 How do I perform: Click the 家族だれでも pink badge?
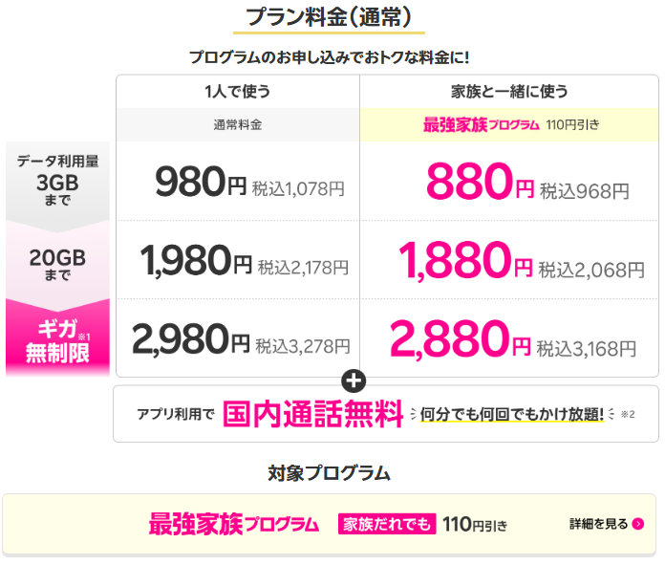387,524
